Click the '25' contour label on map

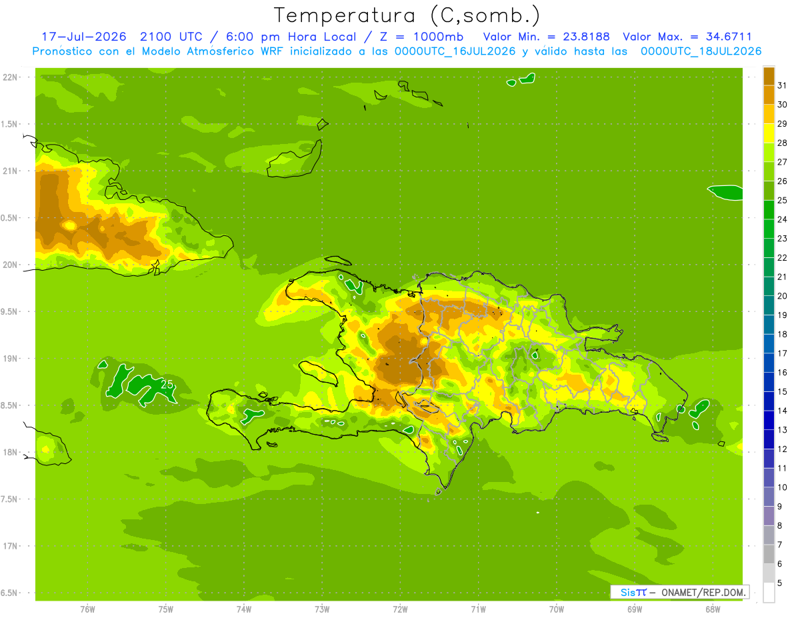point(167,383)
